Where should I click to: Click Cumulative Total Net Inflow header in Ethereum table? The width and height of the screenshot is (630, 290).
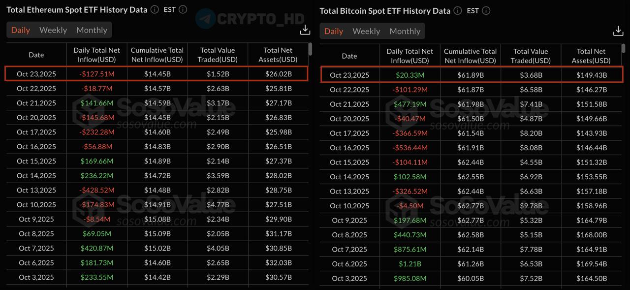coord(157,55)
